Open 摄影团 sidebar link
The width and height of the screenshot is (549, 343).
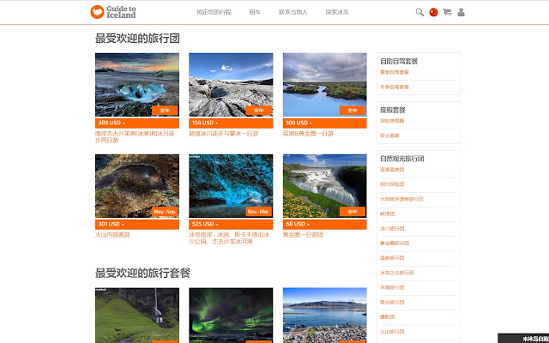tap(387, 316)
